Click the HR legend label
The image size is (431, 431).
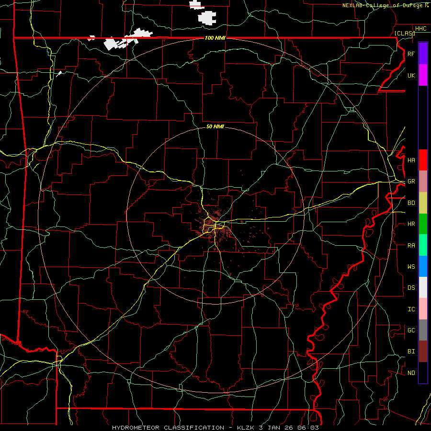(x=411, y=224)
